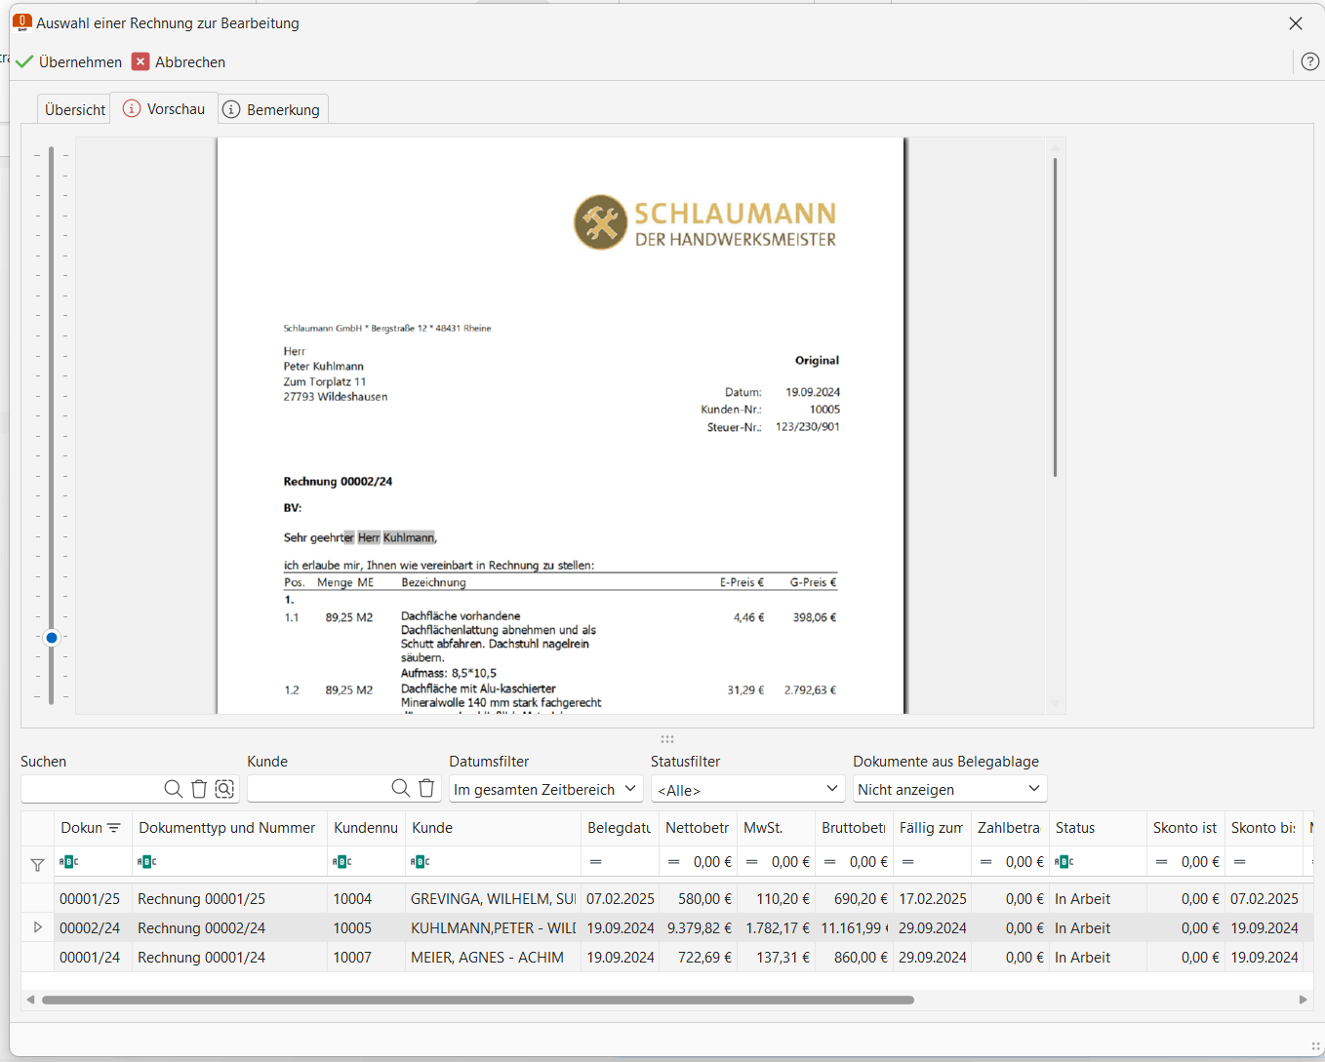Click the equals operator icon under Zahlbetrag

(985, 862)
